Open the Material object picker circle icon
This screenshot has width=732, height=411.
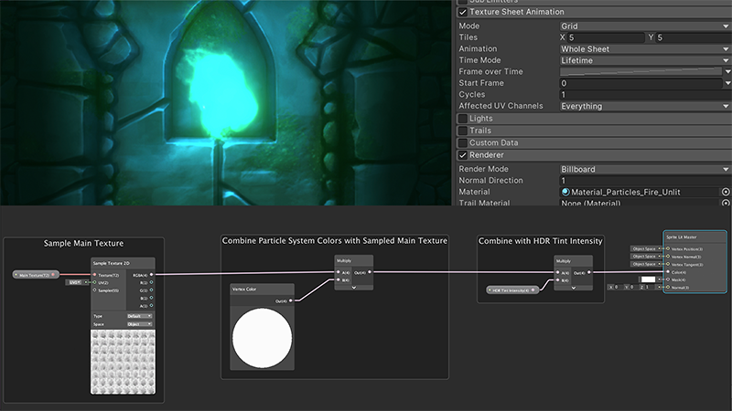[x=725, y=193]
